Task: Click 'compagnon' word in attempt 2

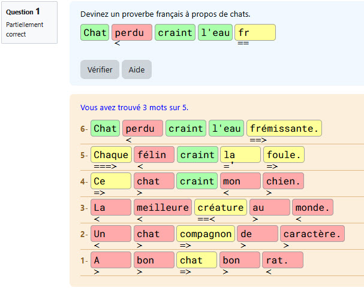Action: pyautogui.click(x=206, y=234)
